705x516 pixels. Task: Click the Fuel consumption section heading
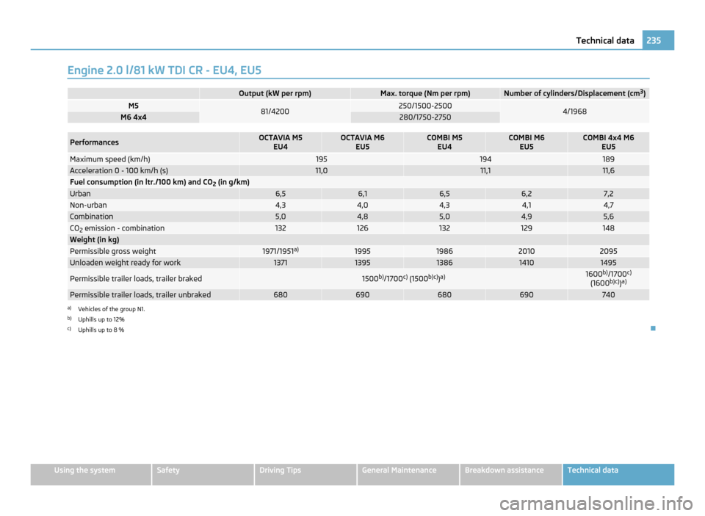coord(159,182)
